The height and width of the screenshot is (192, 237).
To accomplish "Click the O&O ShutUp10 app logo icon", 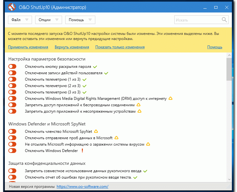I will coord(12,7).
